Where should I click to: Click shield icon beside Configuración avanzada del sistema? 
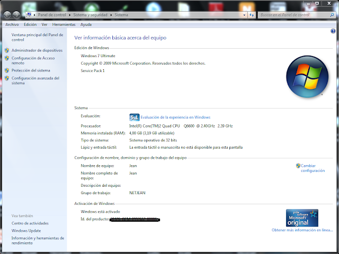tap(7, 78)
